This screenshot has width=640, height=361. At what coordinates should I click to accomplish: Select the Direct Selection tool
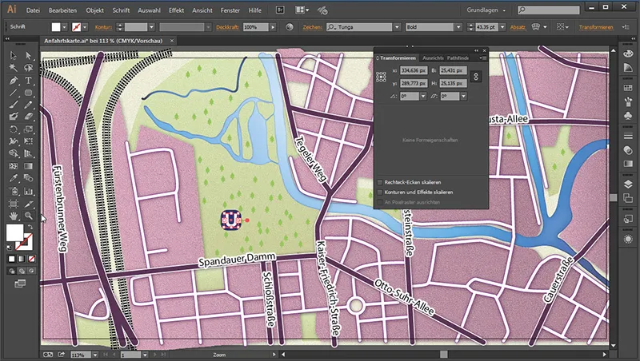pos(28,55)
